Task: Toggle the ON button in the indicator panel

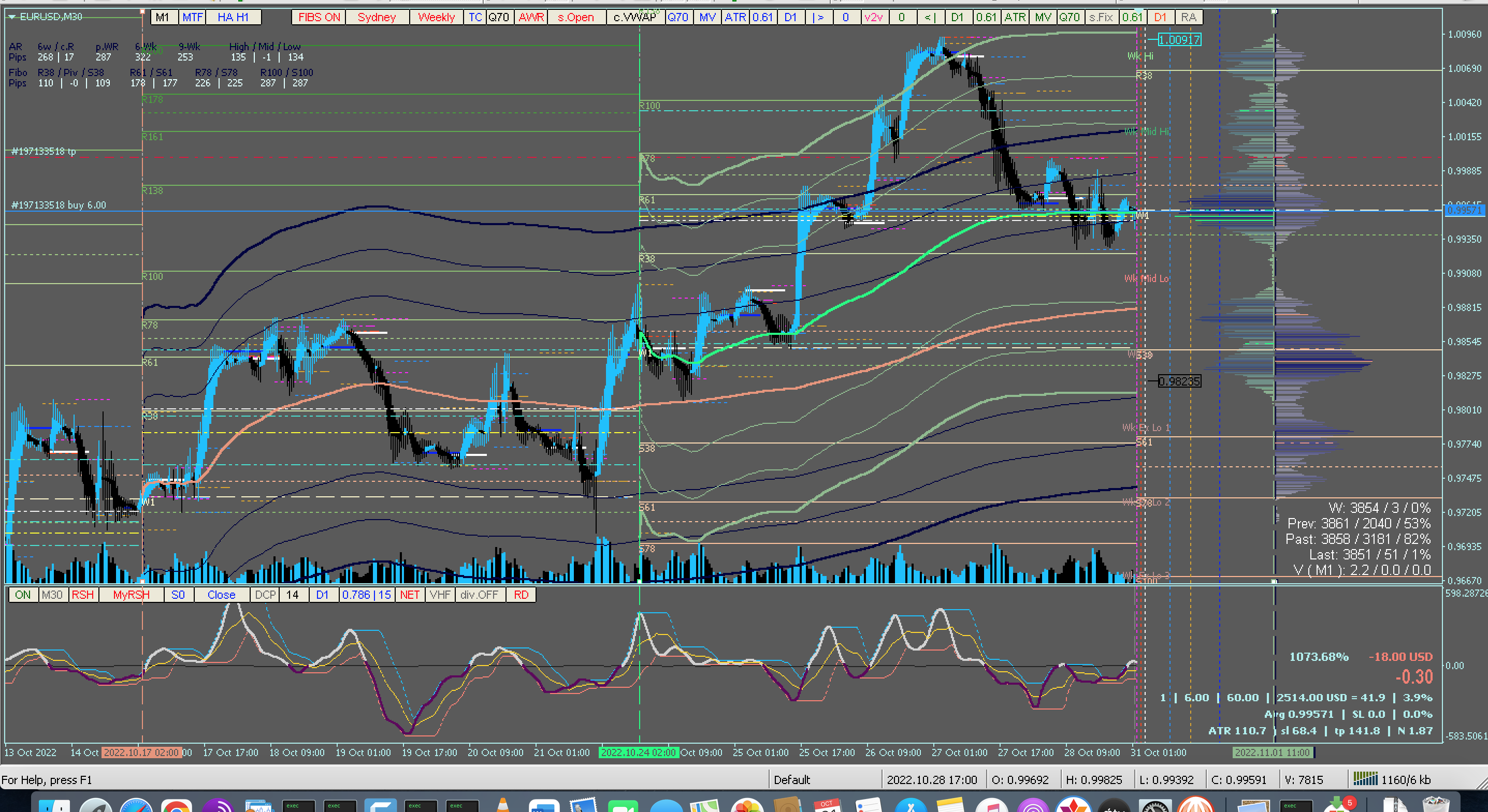Action: tap(23, 595)
